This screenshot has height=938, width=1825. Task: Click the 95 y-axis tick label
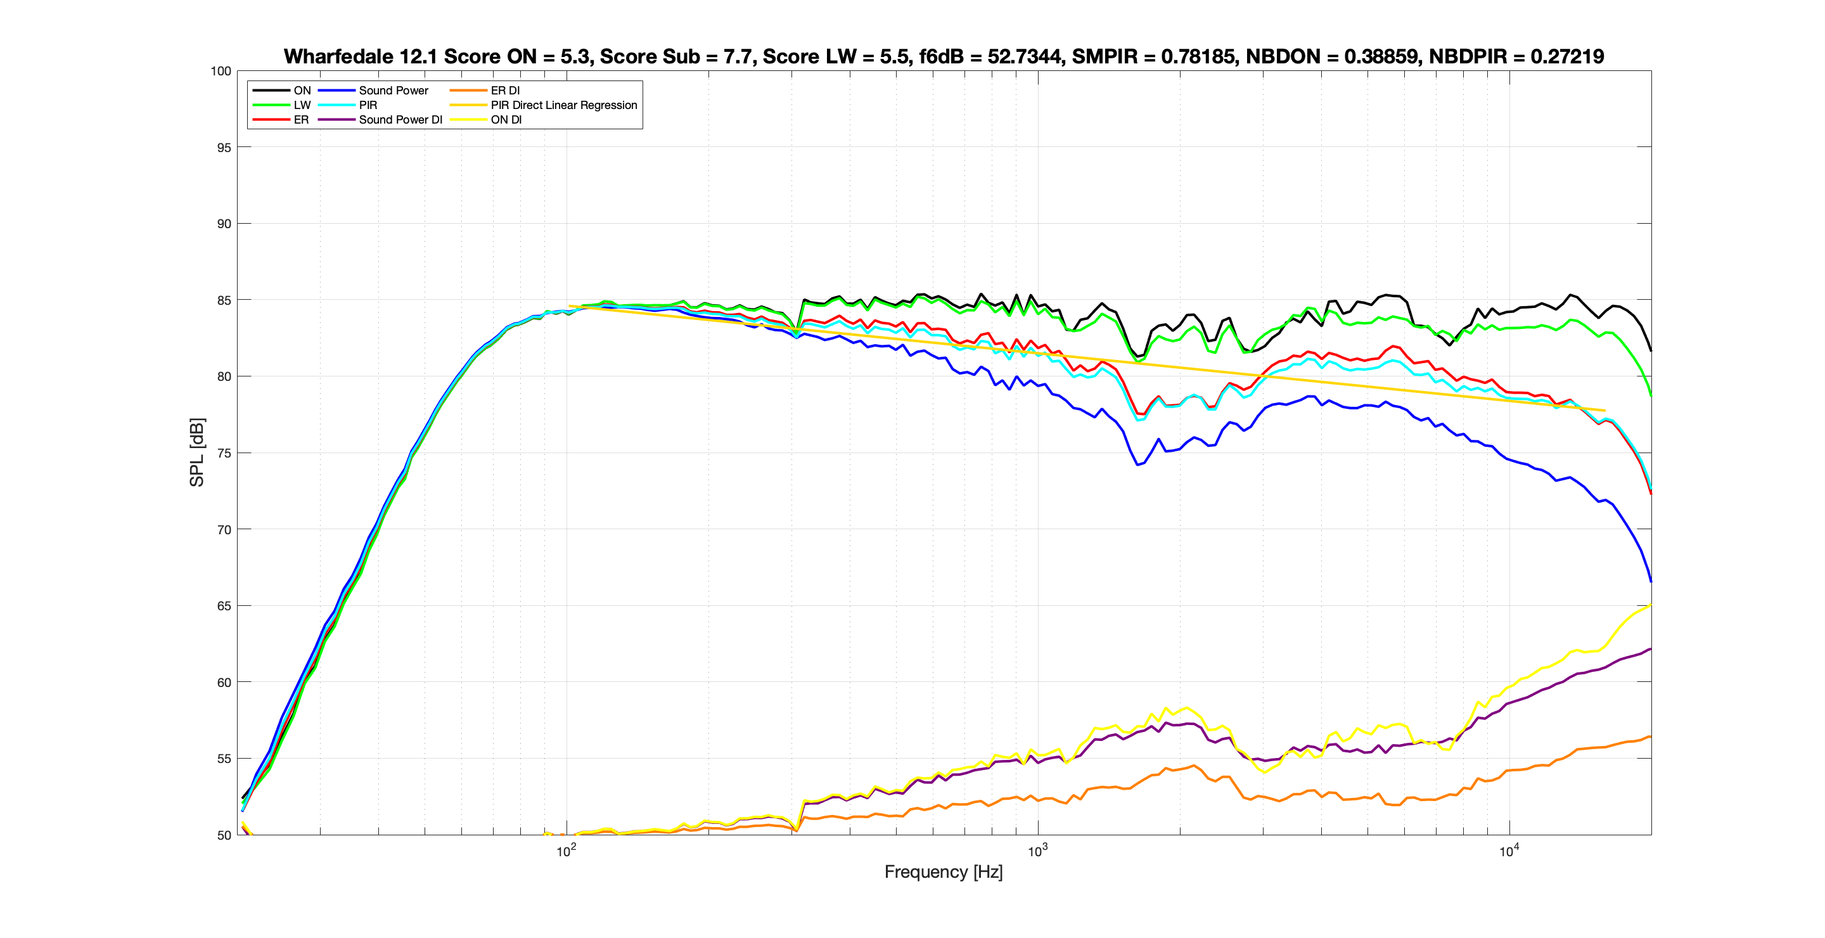point(224,148)
